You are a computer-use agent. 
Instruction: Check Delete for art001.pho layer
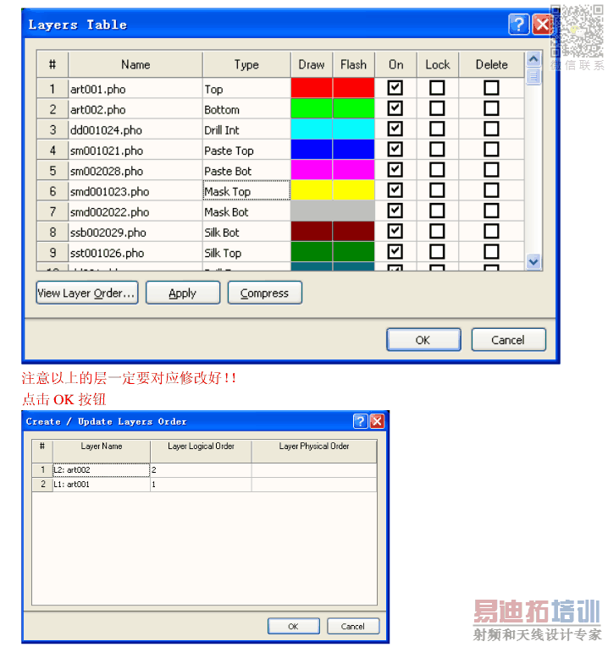(x=491, y=88)
